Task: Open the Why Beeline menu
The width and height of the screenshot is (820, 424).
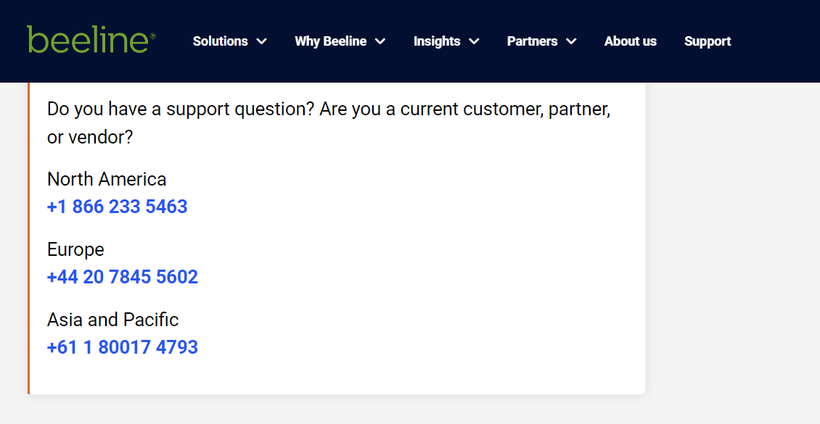Action: click(330, 41)
